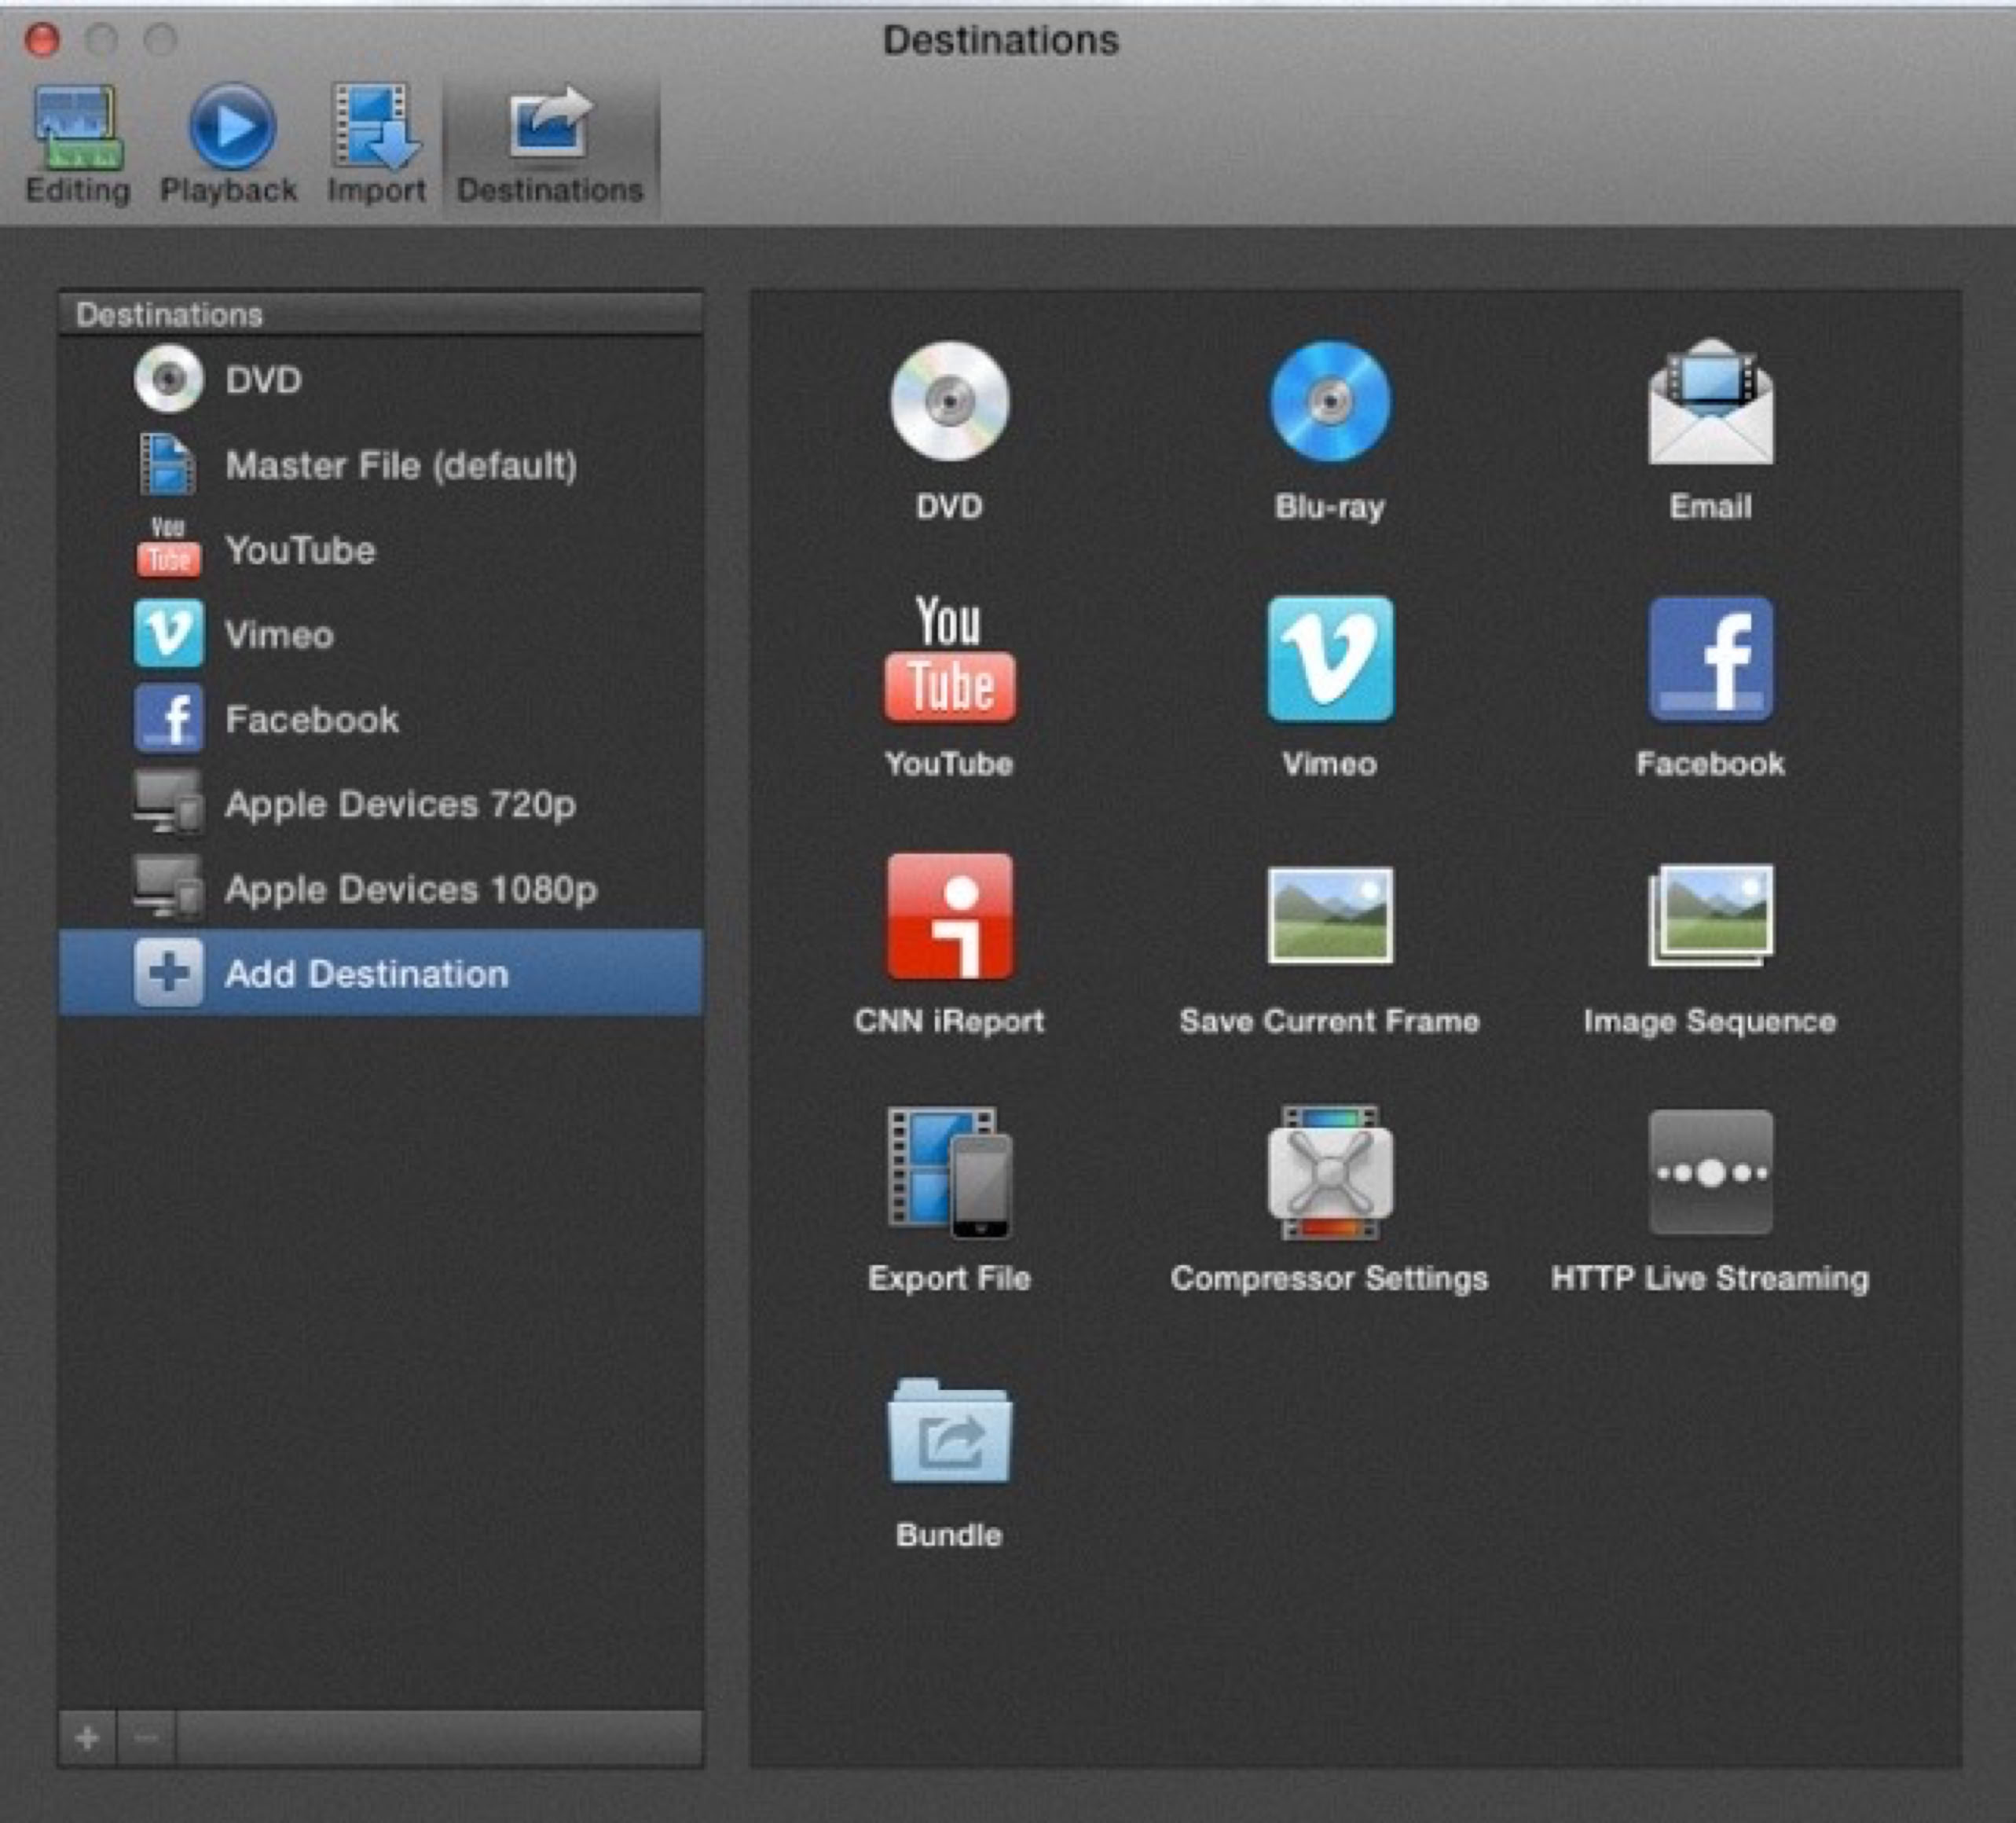Switch to the Playback preferences tab
The image size is (2016, 1823).
229,144
